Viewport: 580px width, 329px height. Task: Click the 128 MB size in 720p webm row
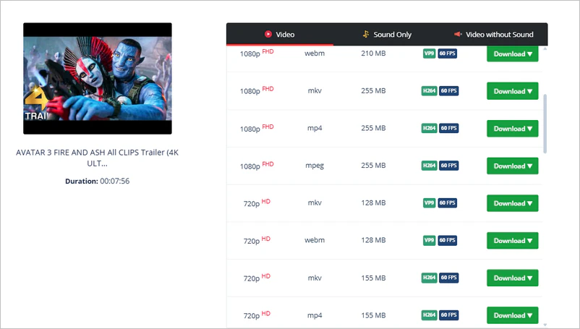pyautogui.click(x=373, y=240)
